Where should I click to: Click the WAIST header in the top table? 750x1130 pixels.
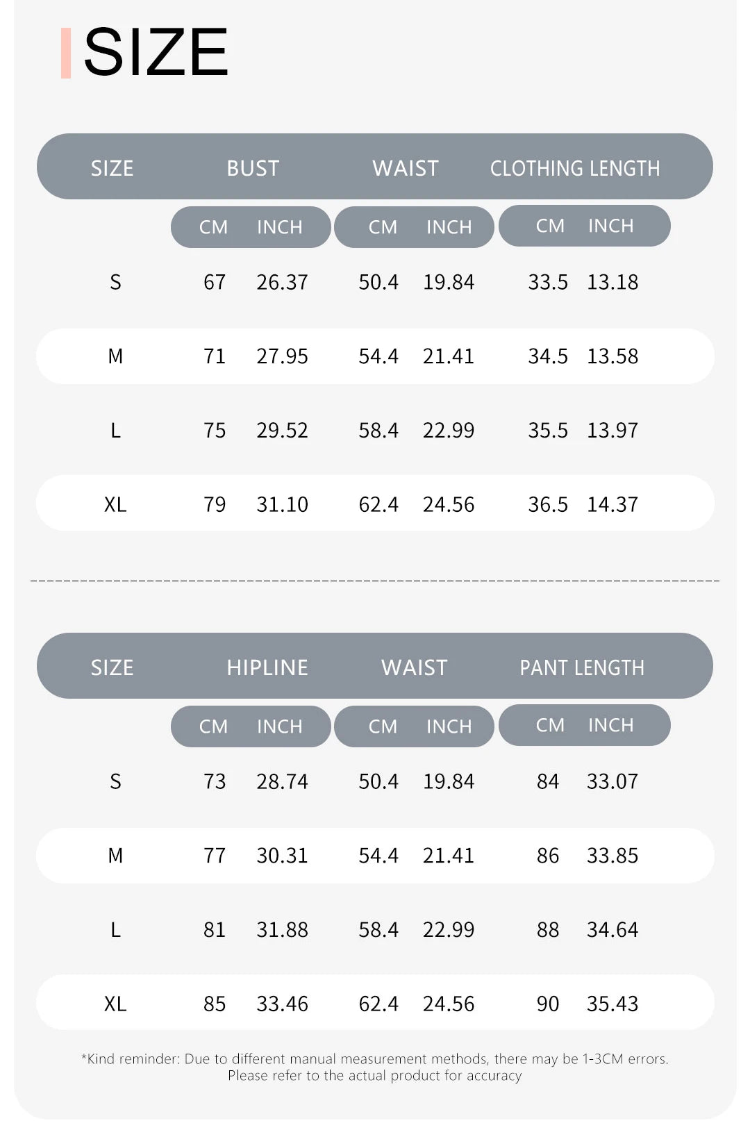coord(406,168)
